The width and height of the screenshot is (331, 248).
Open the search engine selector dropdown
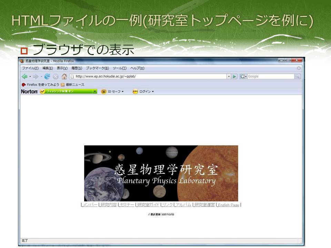tap(246, 76)
